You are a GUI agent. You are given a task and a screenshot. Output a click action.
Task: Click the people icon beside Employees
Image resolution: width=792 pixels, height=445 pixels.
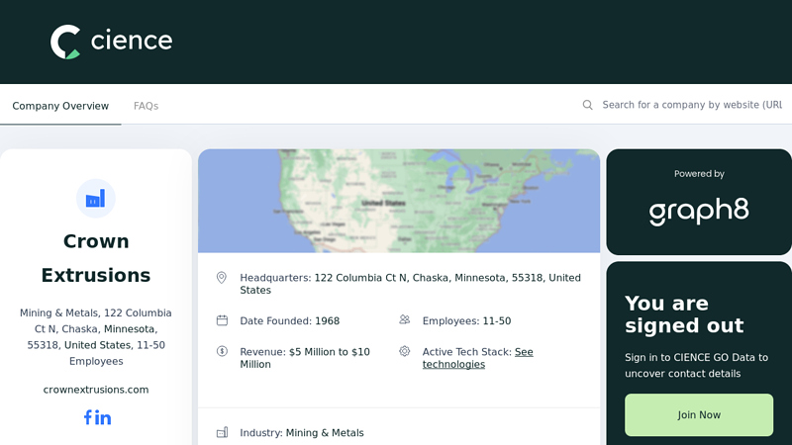click(x=405, y=320)
